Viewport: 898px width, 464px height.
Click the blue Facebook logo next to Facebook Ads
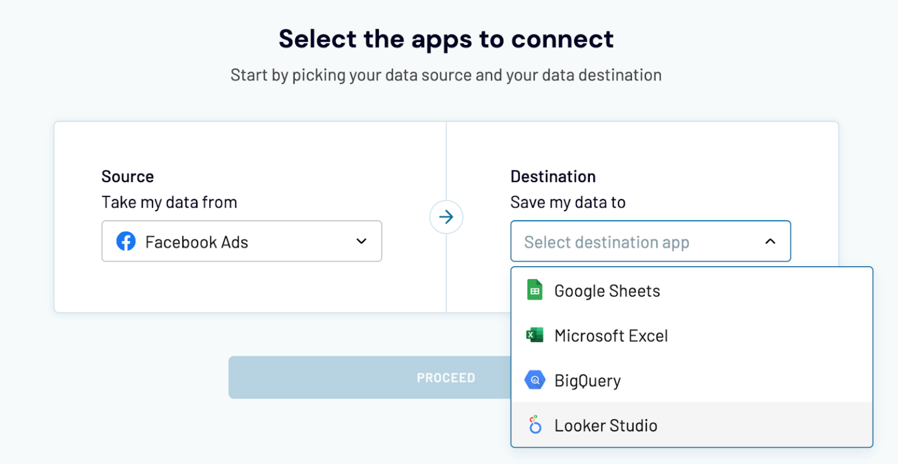click(126, 241)
